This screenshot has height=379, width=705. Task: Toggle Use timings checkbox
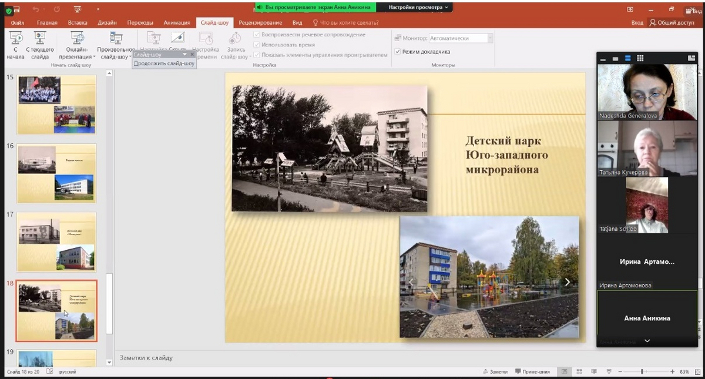click(257, 45)
